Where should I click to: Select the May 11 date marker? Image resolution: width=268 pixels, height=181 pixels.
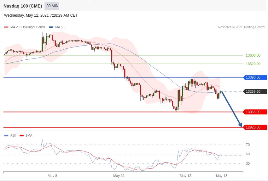tap(119, 176)
